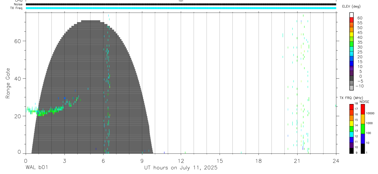Click the 'TX Freq' row label at top left
Viewport: 378px width, 174px height.
click(x=17, y=8)
